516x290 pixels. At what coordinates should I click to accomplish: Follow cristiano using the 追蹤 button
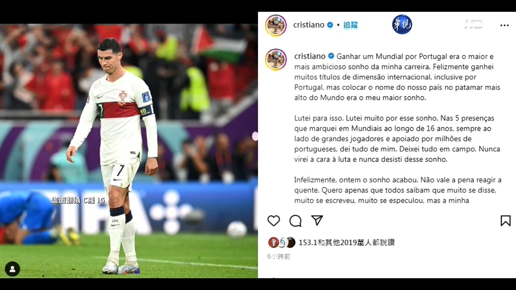[350, 25]
